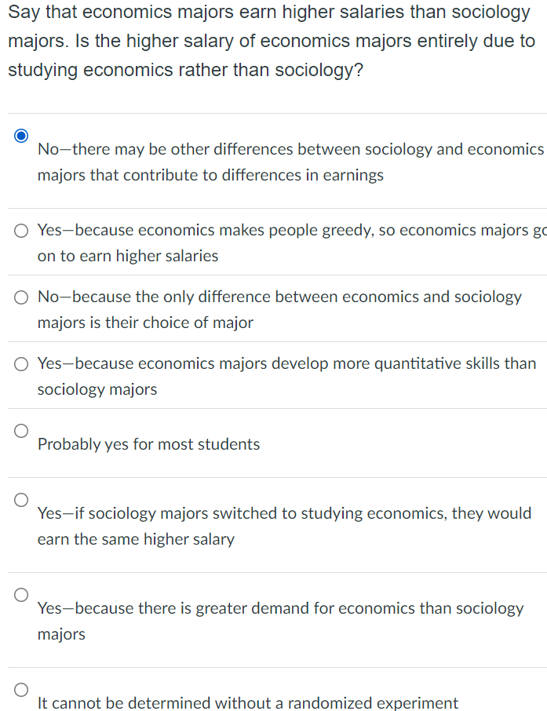Select the 'Probably yes for most students' option

[148, 444]
